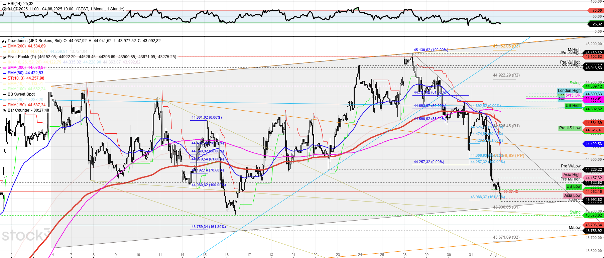The height and width of the screenshot is (258, 604).
Task: Open the CEST, 1 Monat, 1 Stunde timeframe selector
Action: tap(100, 9)
